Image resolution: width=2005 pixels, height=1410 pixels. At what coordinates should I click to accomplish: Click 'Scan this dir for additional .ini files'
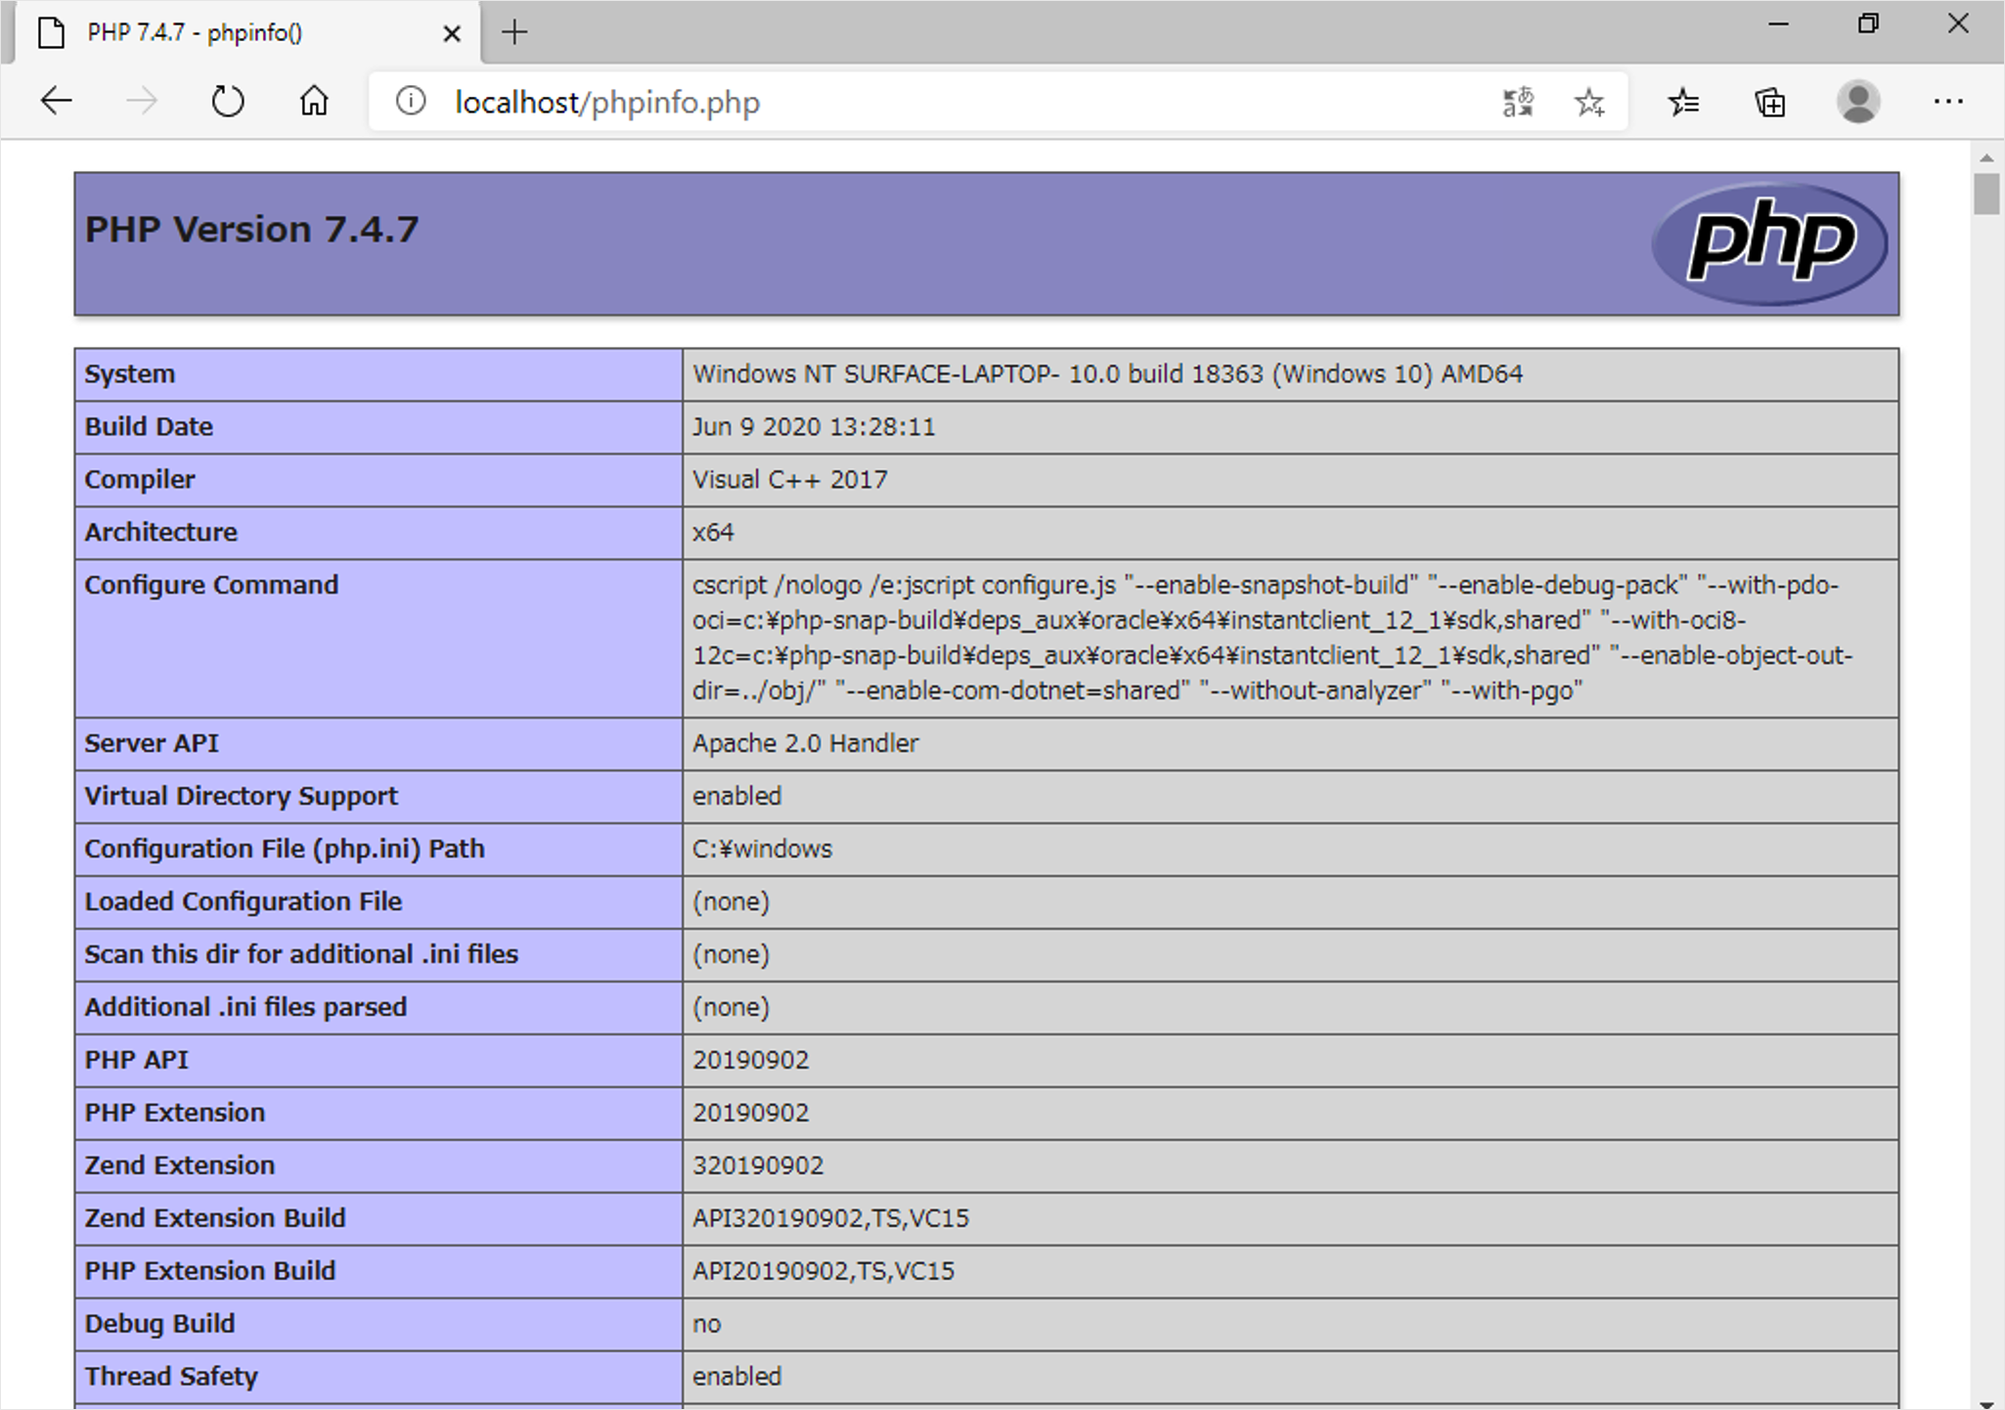301,955
